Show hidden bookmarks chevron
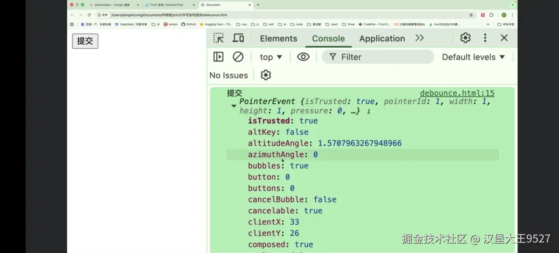Image resolution: width=559 pixels, height=253 pixels. (x=488, y=24)
